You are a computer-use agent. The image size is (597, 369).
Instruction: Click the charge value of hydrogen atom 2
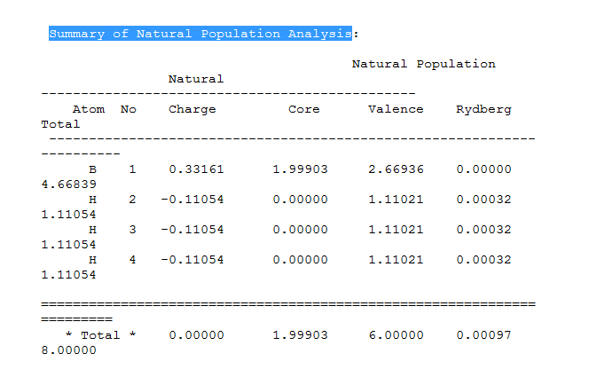(x=192, y=200)
